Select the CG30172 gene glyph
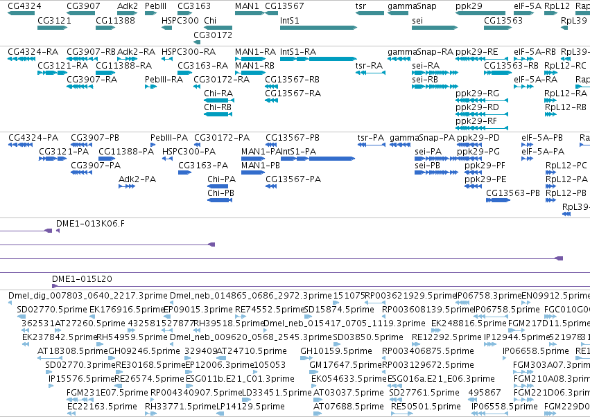Image resolution: width=590 pixels, height=417 pixels. pos(197,42)
